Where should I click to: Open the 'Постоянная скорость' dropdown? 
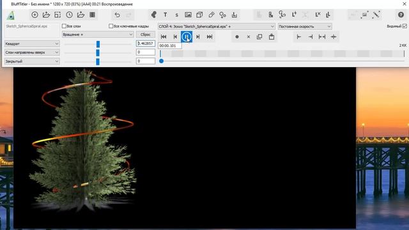[305, 27]
